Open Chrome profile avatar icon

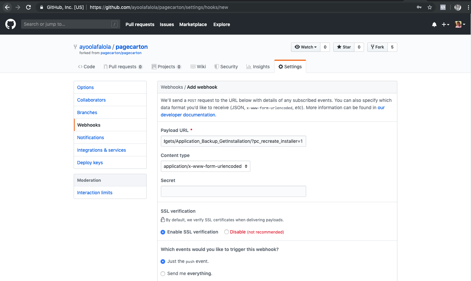[x=458, y=7]
